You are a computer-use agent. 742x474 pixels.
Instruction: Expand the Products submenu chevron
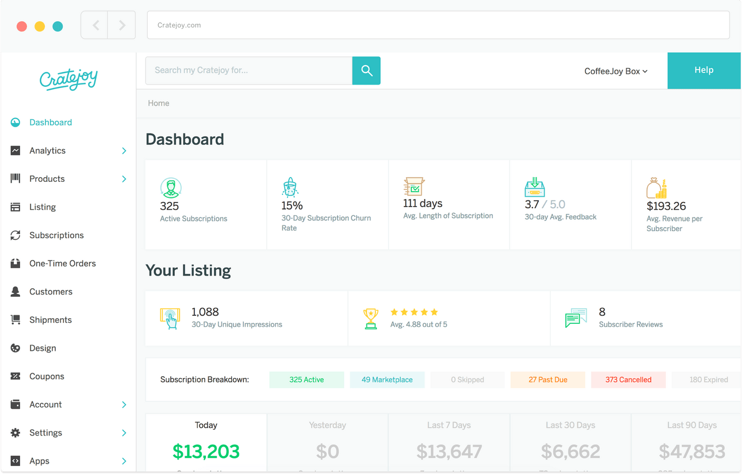coord(124,179)
